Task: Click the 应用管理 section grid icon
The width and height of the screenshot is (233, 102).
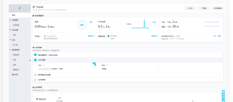Action: [33, 87]
